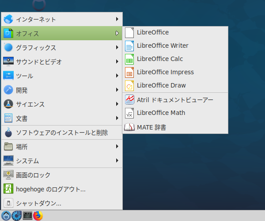This screenshot has height=221, width=265.
Task: Expand the ツール submenu arrow
Action: (x=117, y=76)
